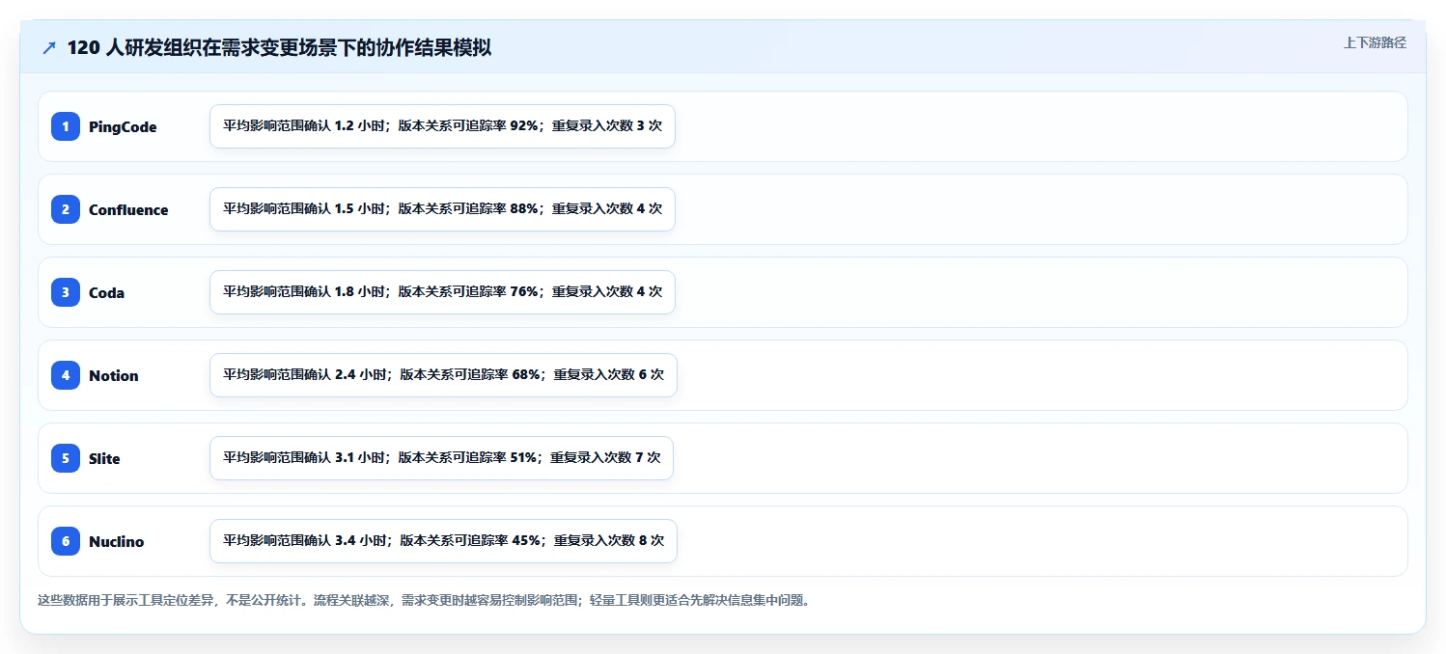Viewport: 1446px width, 654px height.
Task: Click the title 120 人研发组织在需求变更场景下的协作结果模拟
Action: 279,48
